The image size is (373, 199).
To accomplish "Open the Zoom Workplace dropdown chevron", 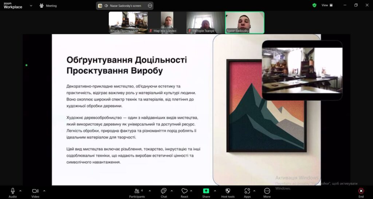I will tap(31, 5).
